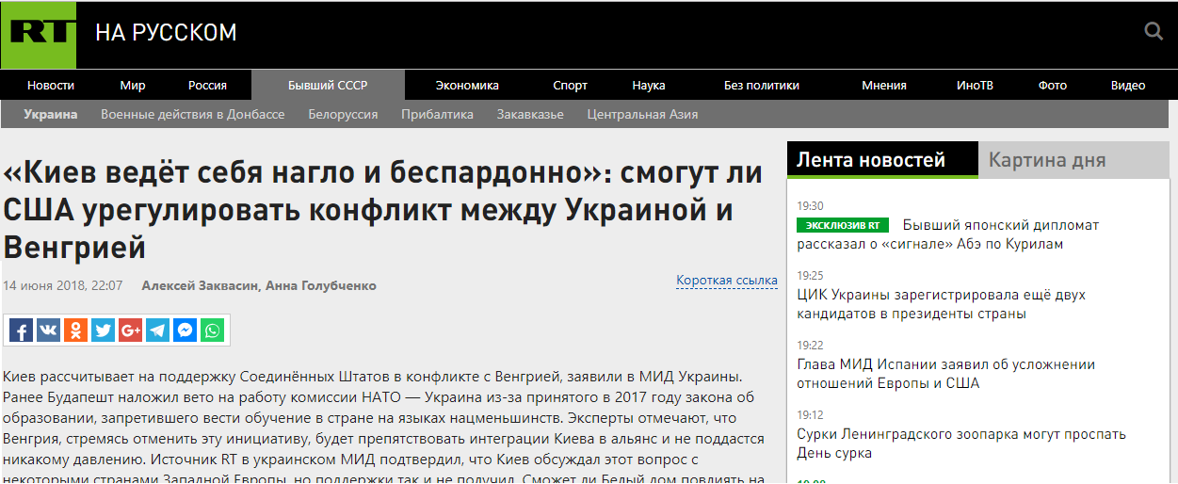Select the Бывший СССР menu item
Screen dimensions: 1178x484
[328, 85]
